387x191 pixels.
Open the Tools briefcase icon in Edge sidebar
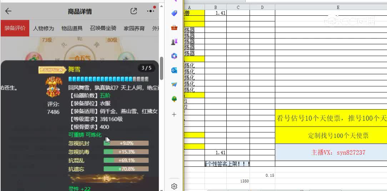coord(174,27)
